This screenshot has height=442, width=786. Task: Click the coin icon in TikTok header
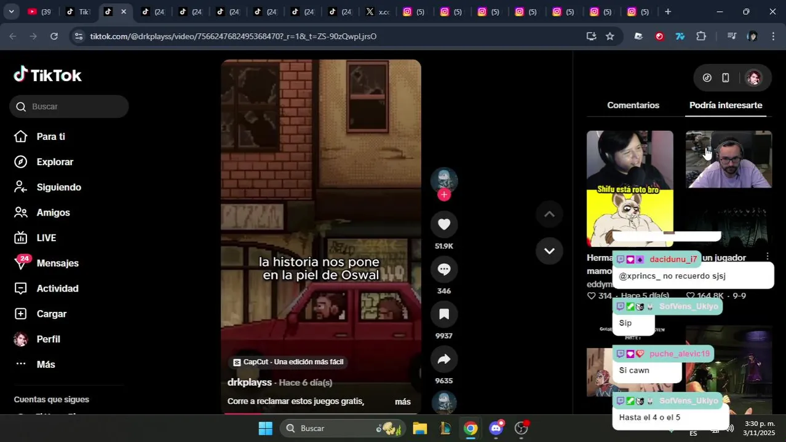pyautogui.click(x=707, y=78)
